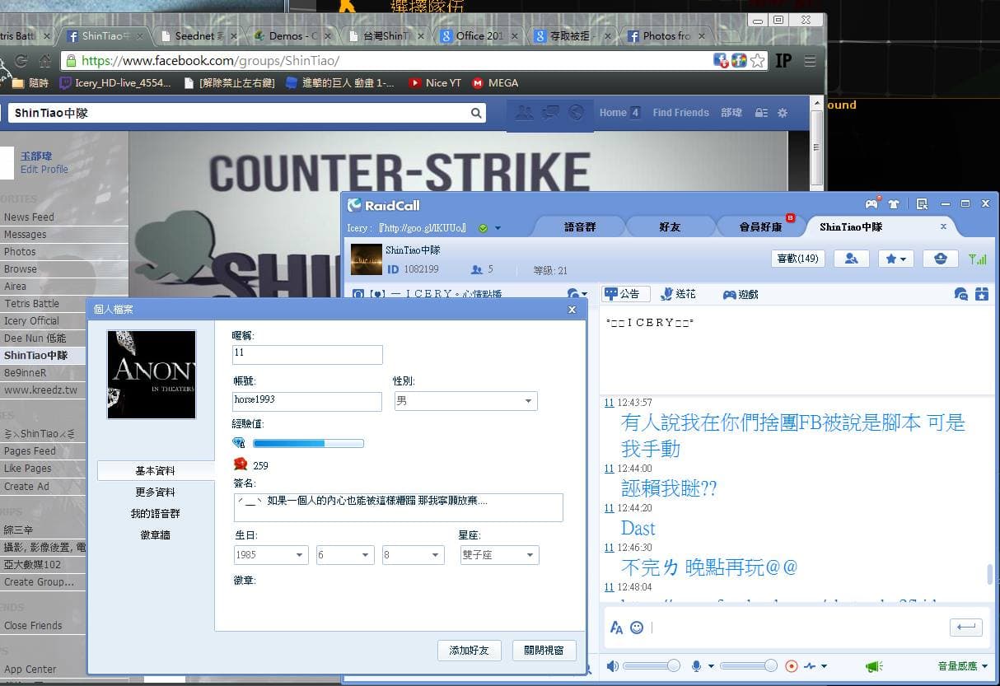Screen dimensions: 1000x686
Task: Click the font style icon in chat input
Action: [x=616, y=628]
